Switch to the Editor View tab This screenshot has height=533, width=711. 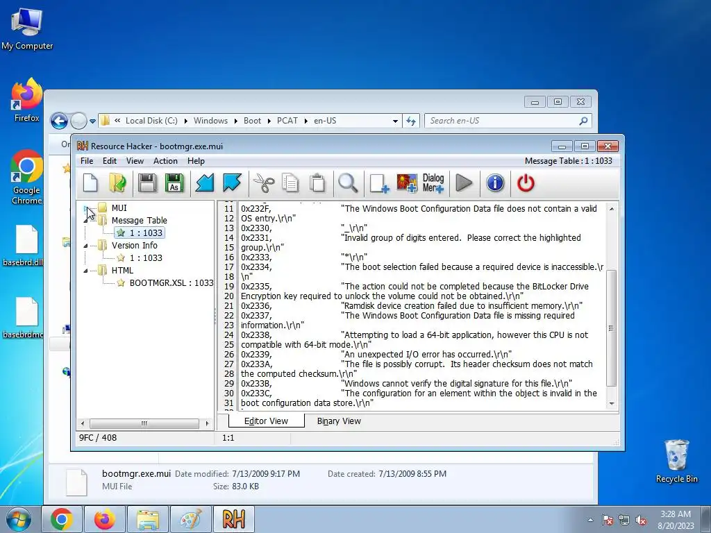266,421
